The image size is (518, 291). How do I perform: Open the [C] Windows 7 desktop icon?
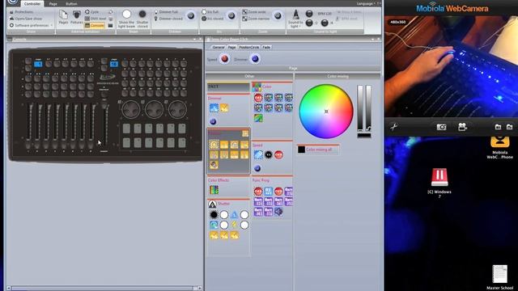[439, 183]
